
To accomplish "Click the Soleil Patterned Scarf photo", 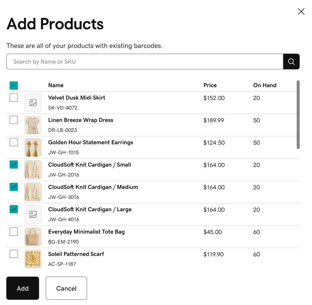I will (x=33, y=259).
